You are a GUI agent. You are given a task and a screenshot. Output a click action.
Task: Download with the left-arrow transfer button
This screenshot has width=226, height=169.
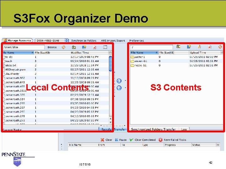click(x=119, y=88)
